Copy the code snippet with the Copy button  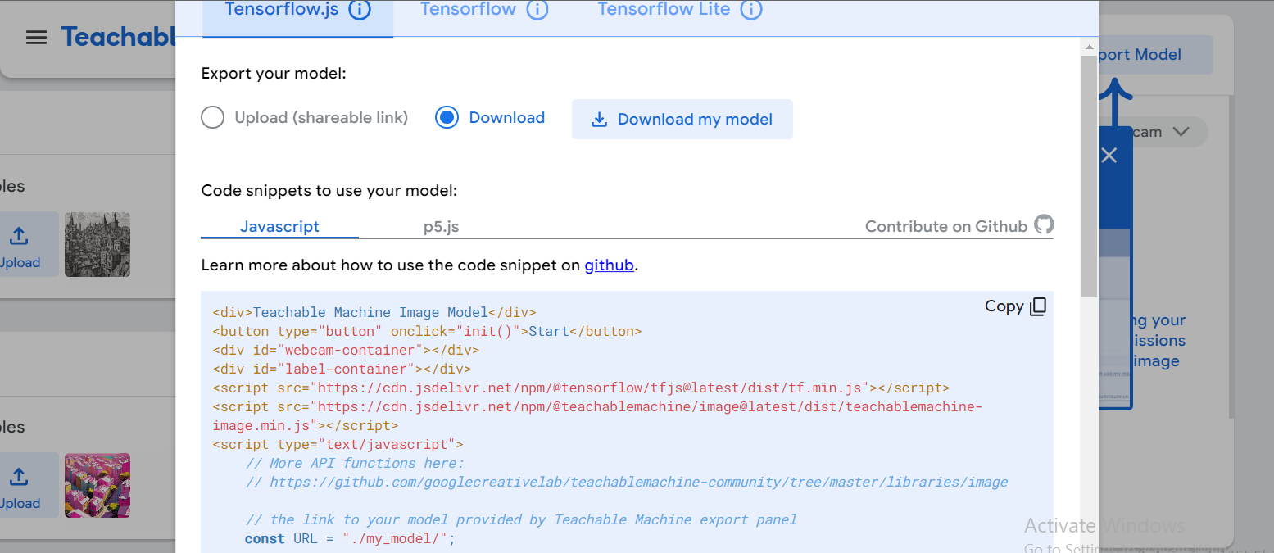[1016, 306]
